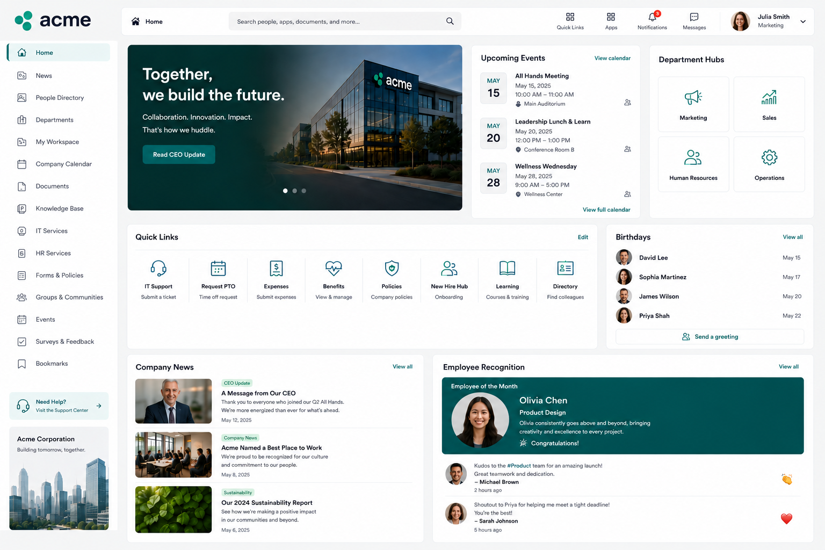Expand the Julia Smith profile dropdown
The height and width of the screenshot is (550, 825).
[803, 21]
